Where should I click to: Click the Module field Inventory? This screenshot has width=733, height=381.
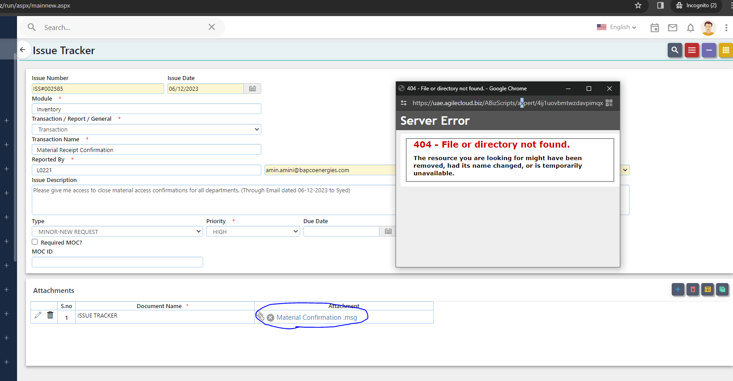pyautogui.click(x=146, y=109)
